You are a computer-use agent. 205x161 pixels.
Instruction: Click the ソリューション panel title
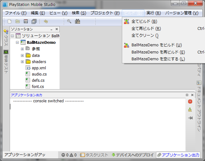point(22,29)
